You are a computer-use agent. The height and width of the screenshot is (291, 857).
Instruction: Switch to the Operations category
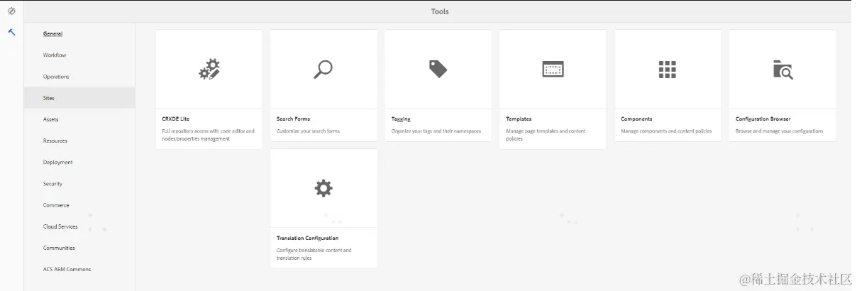pos(56,77)
